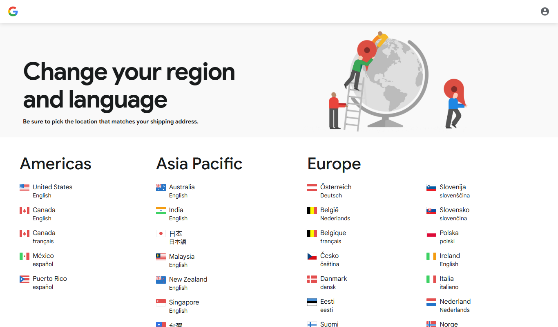Screen dimensions: 558x327
Task: Choose Slovenija slovenščina region
Action: [448, 191]
